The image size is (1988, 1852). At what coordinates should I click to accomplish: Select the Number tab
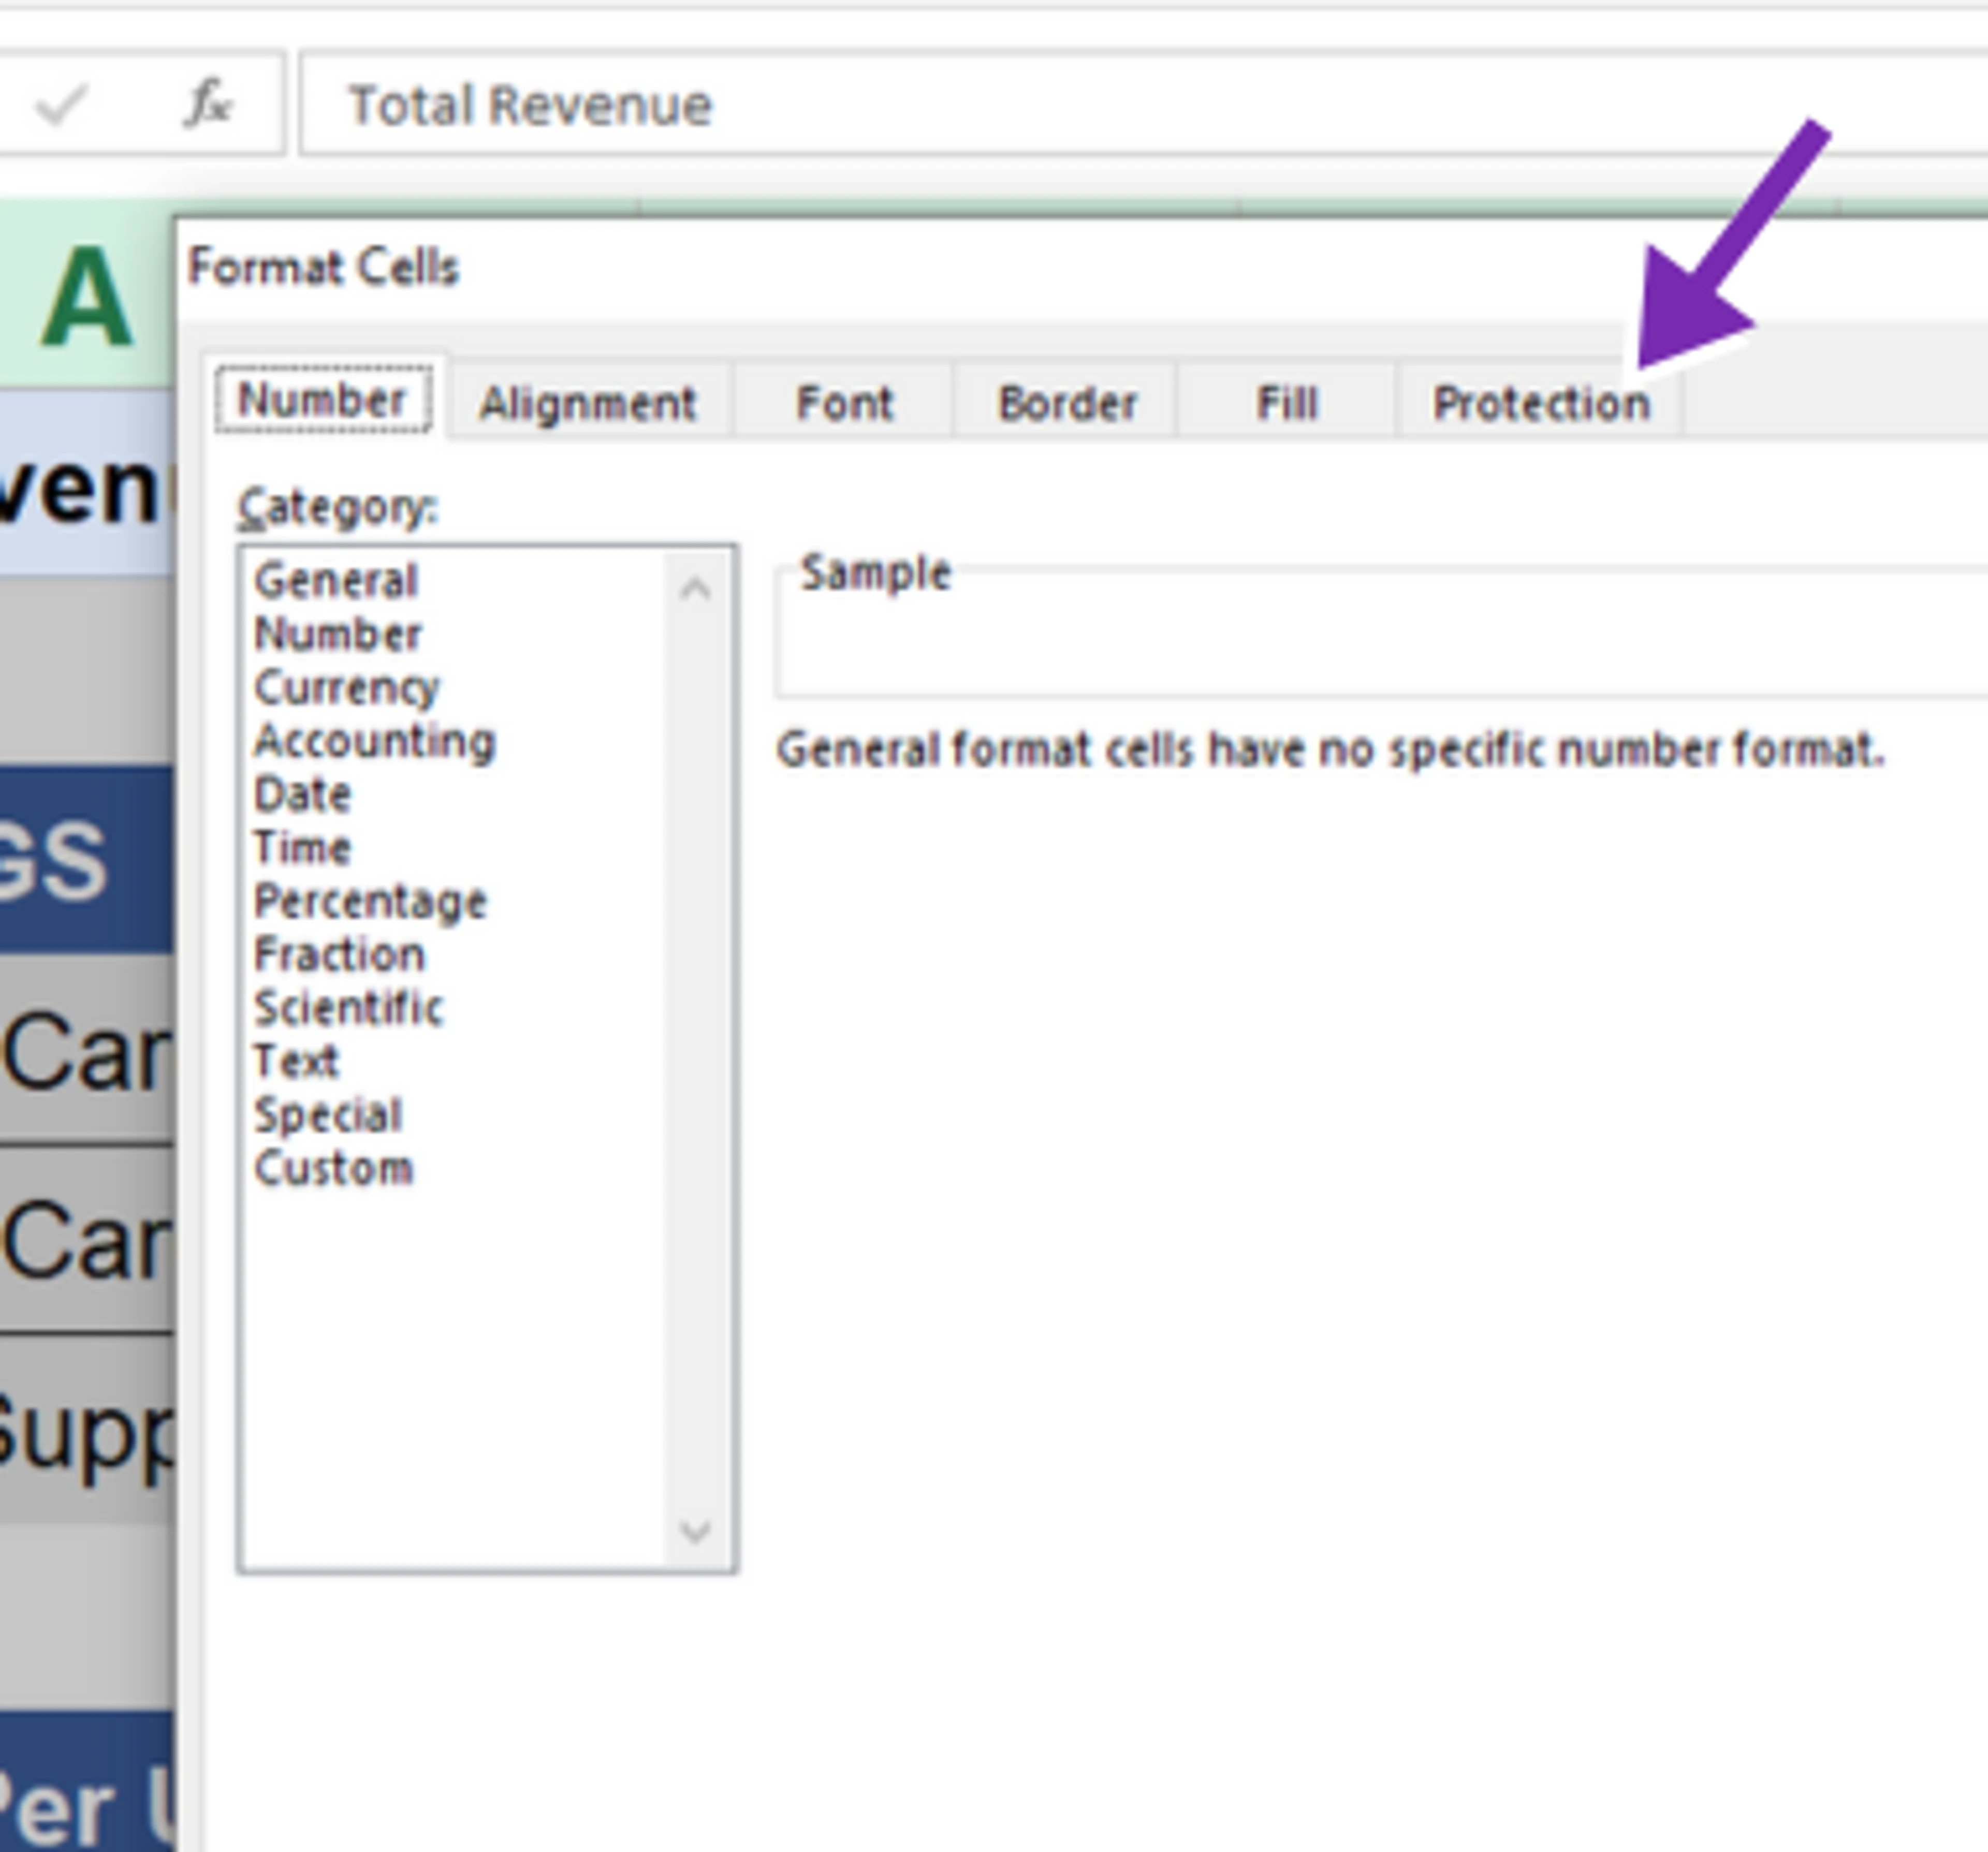coord(322,400)
